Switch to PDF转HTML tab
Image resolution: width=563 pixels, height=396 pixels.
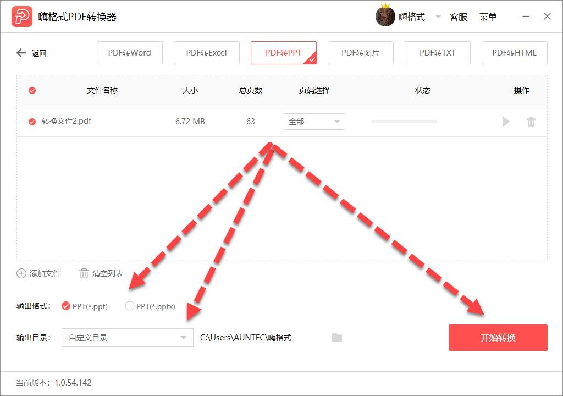click(514, 53)
